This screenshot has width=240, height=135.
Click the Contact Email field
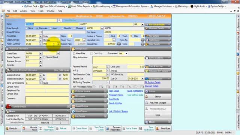[x=47, y=94]
